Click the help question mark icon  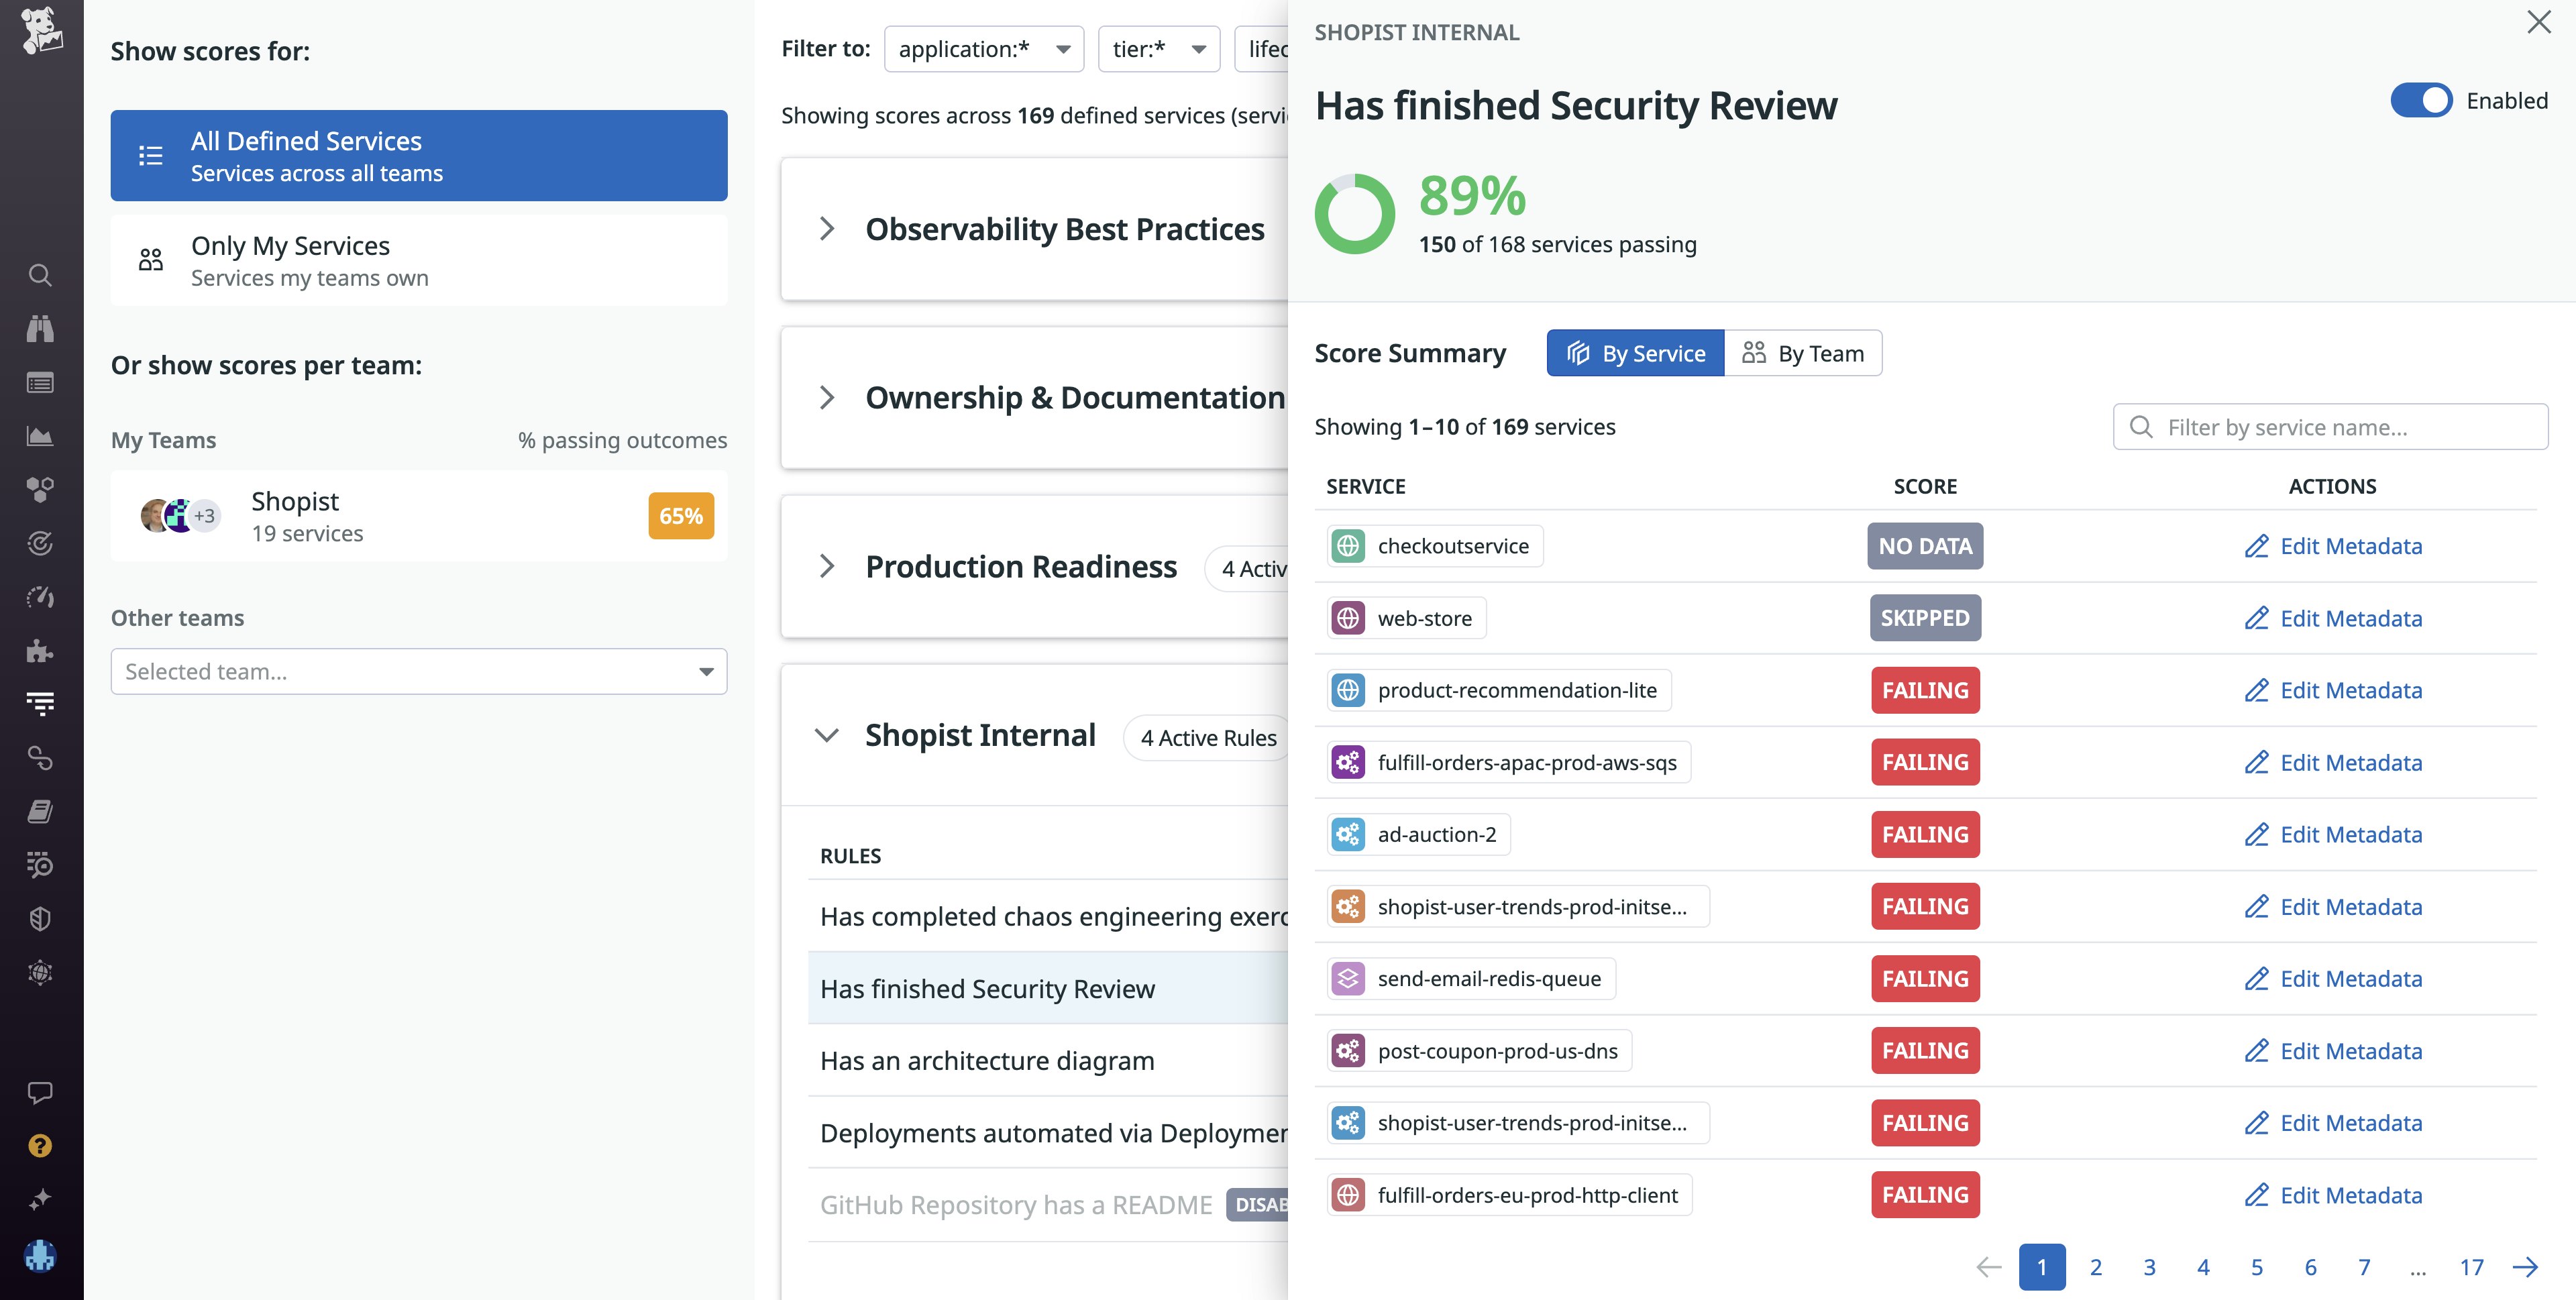tap(40, 1146)
